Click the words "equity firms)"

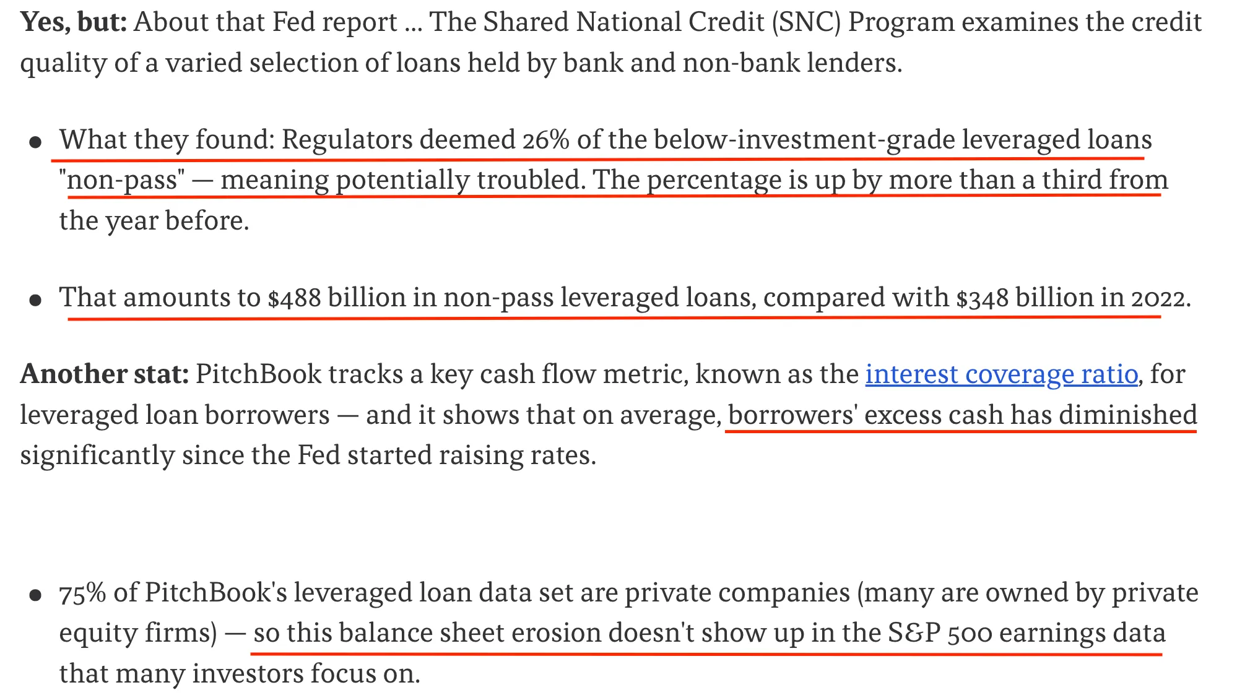(x=138, y=633)
